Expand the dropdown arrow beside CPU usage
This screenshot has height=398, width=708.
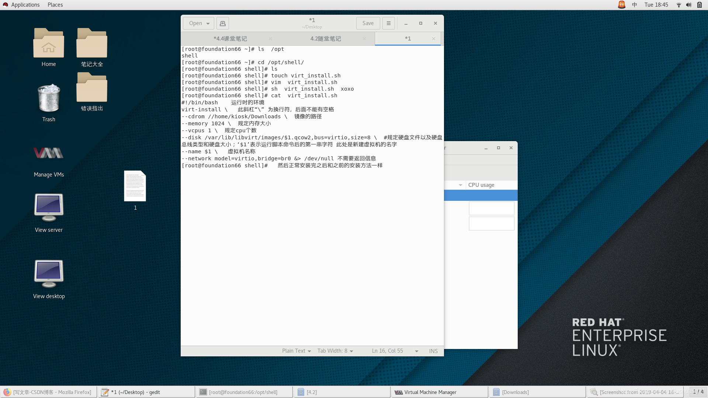tap(461, 185)
